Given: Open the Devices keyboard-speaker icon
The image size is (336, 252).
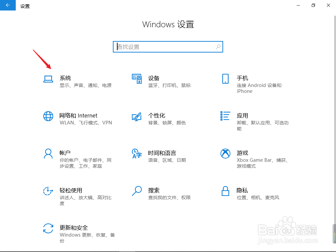Looking at the screenshot, I should click(x=137, y=79).
